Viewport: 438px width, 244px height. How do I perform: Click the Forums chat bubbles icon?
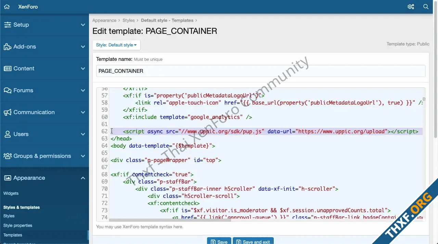coord(7,91)
